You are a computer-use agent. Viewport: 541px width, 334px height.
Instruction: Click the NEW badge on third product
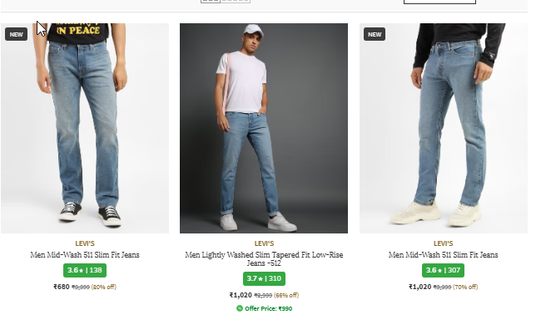pos(375,34)
